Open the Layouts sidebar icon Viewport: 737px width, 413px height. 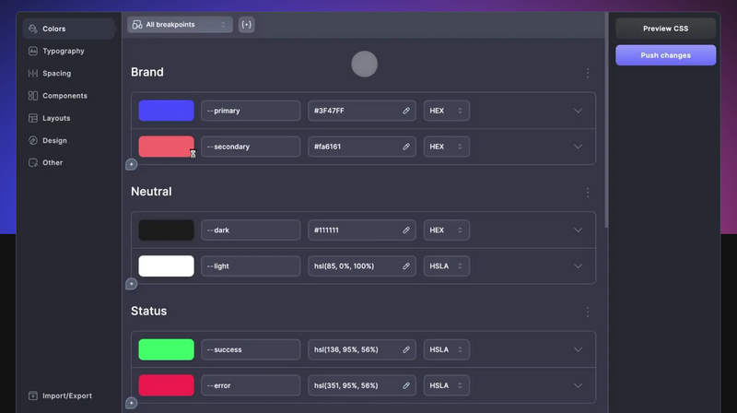(33, 118)
